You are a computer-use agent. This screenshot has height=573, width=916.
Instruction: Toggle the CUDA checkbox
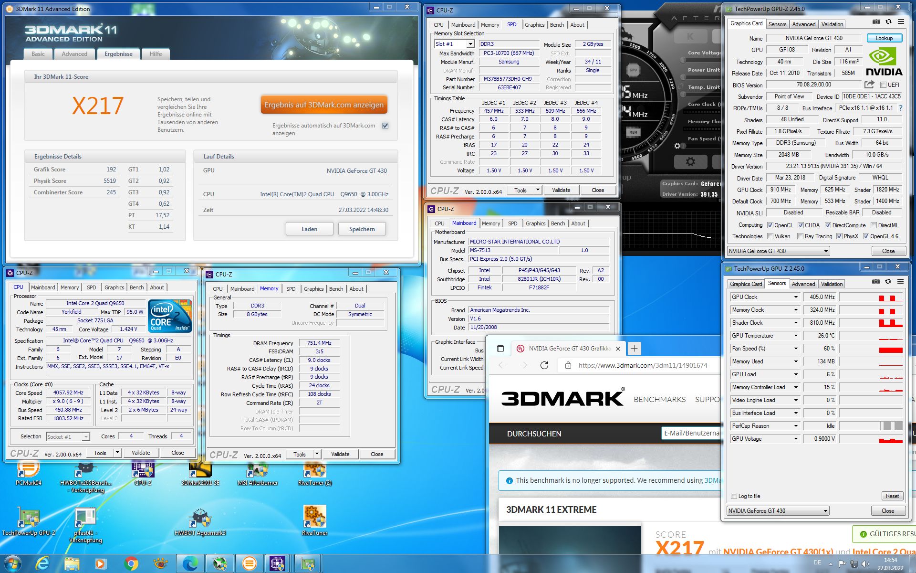point(801,225)
